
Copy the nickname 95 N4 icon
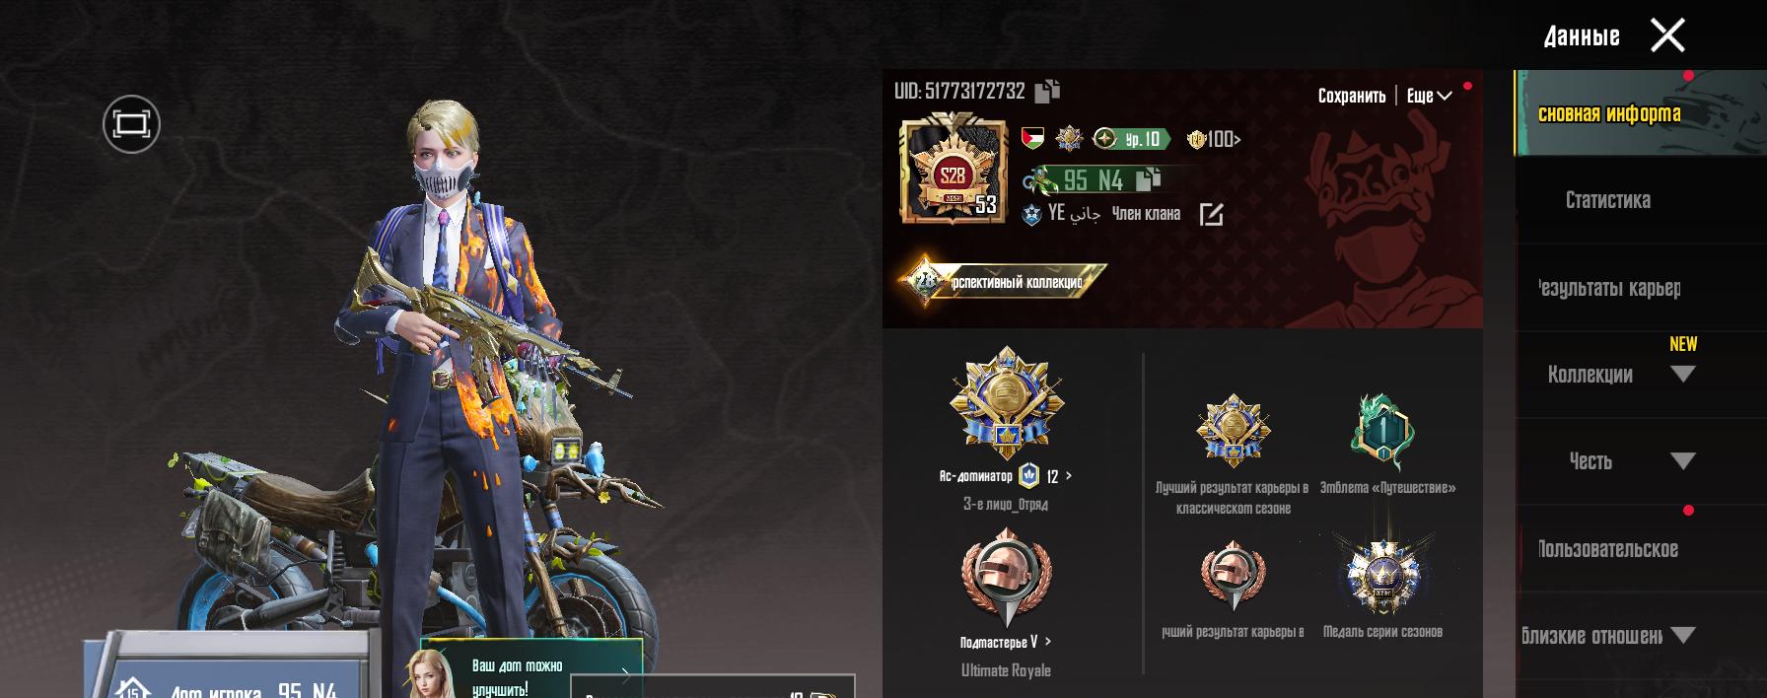1148,179
